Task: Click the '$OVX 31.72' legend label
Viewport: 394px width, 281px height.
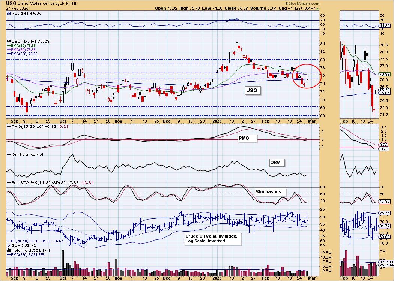Action: click(24, 245)
